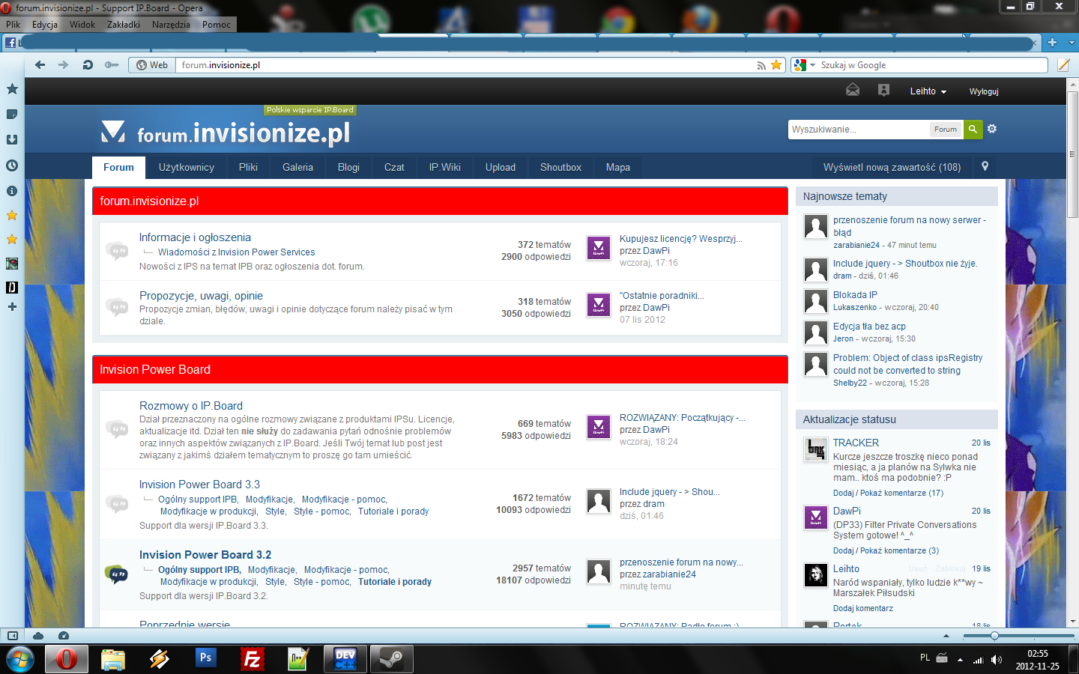The image size is (1079, 674).
Task: Click the zoom slider in status bar
Action: 994,636
